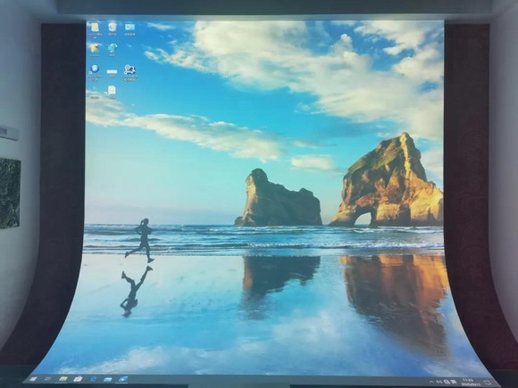Viewport: 518px width, 388px height.
Task: Select the white rectangular bar desktop icon
Action: pyautogui.click(x=112, y=72)
